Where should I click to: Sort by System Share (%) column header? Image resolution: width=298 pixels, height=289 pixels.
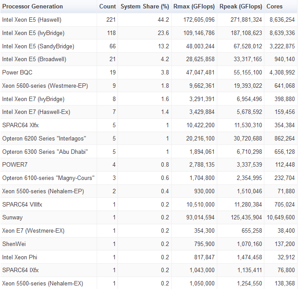[x=145, y=7]
